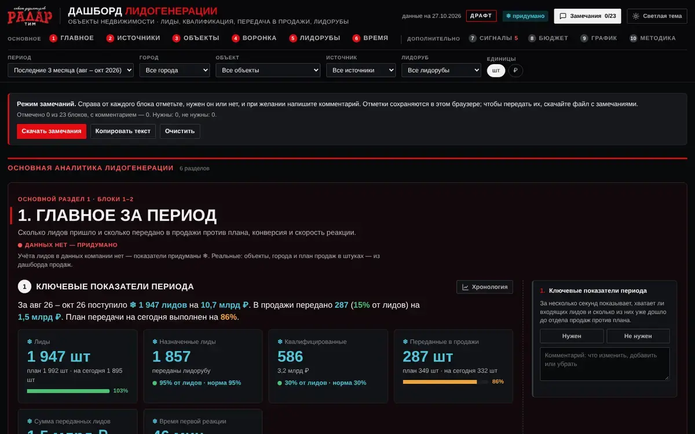
Task: Click the circled 1 before Ключевые показатели периода
Action: (x=24, y=286)
